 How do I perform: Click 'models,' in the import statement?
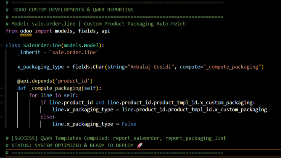(65, 31)
